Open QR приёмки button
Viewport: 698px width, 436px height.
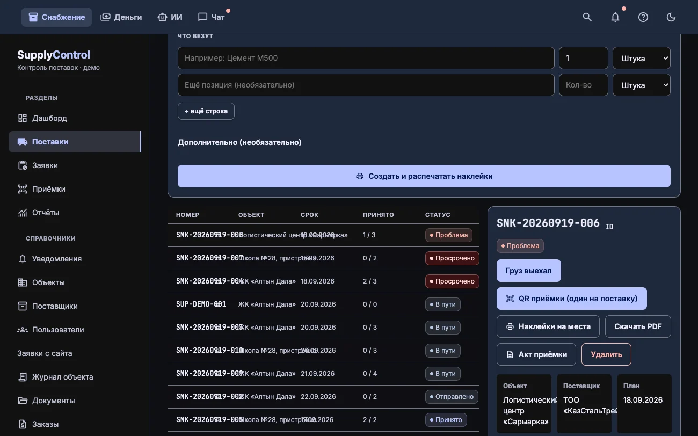[572, 299]
